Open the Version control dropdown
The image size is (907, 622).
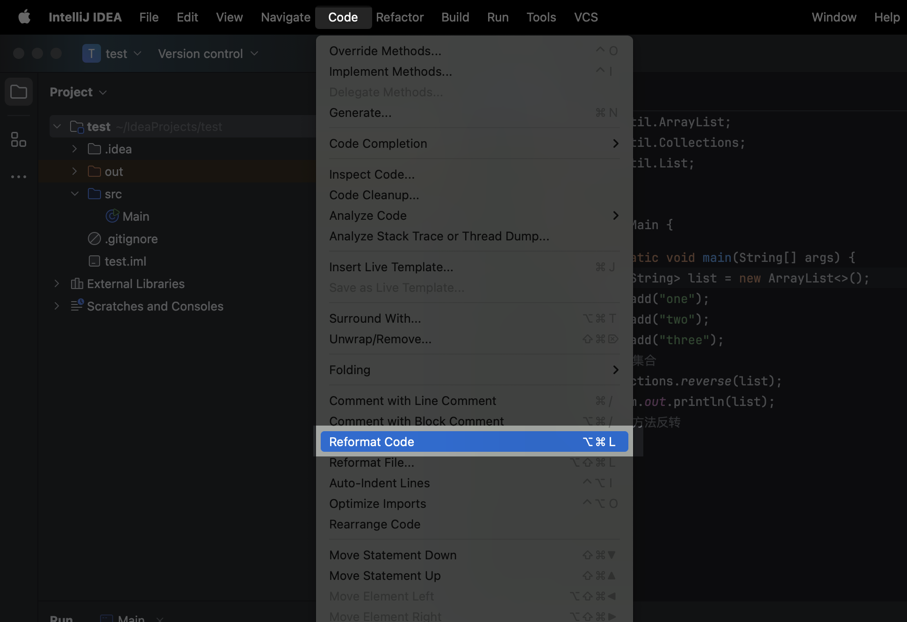[x=208, y=54]
